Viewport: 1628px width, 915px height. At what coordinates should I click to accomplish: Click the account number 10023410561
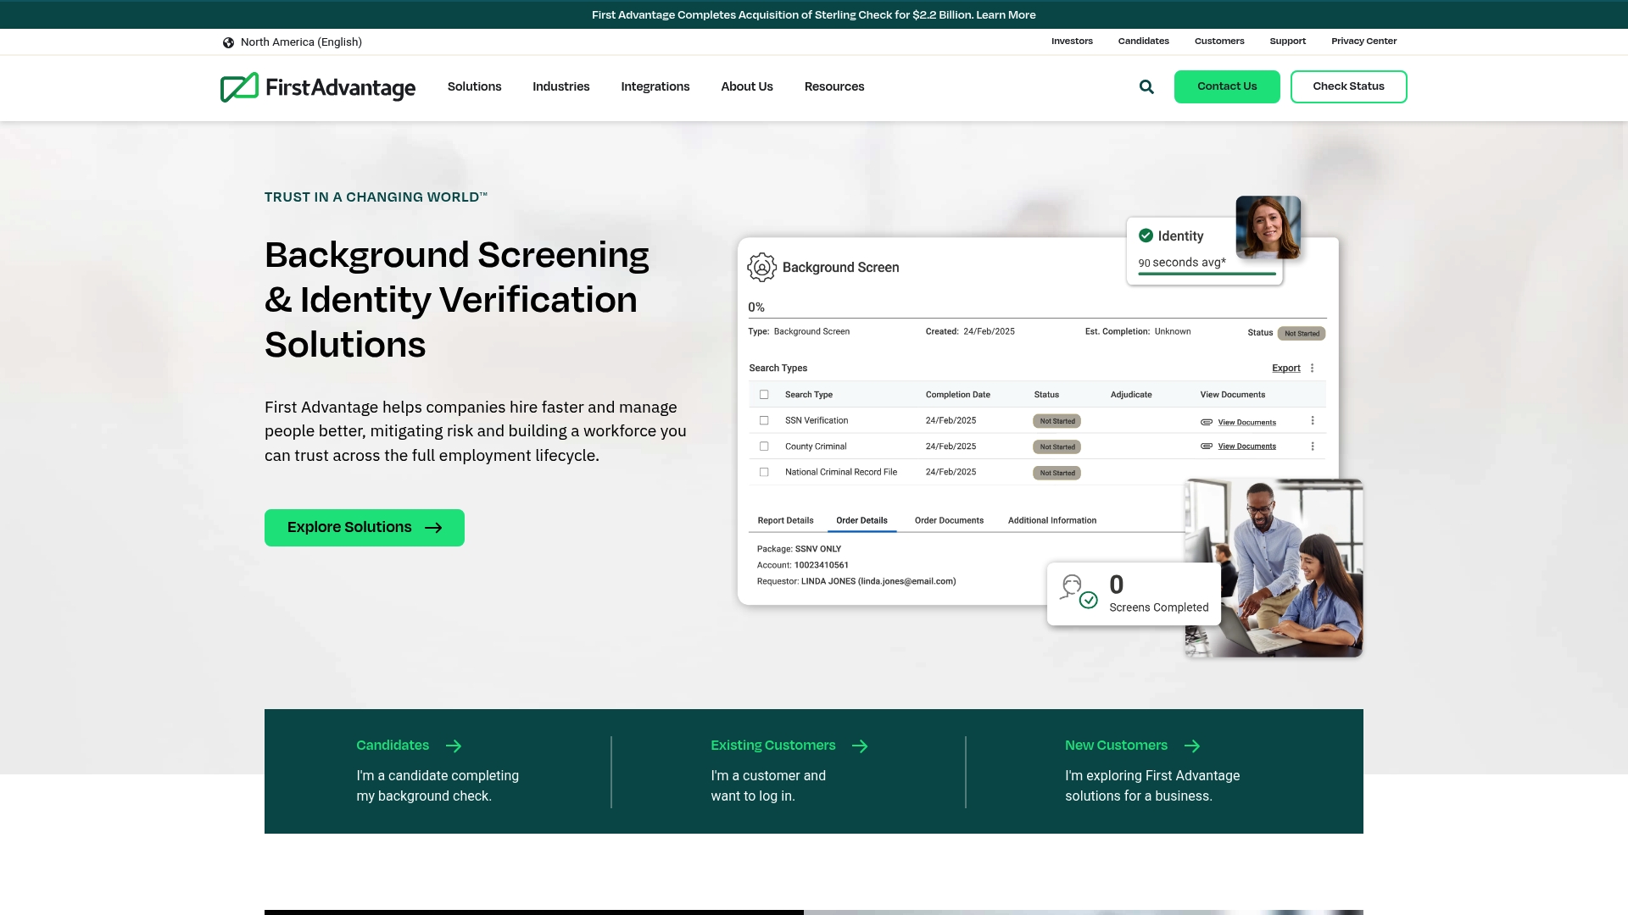point(821,565)
